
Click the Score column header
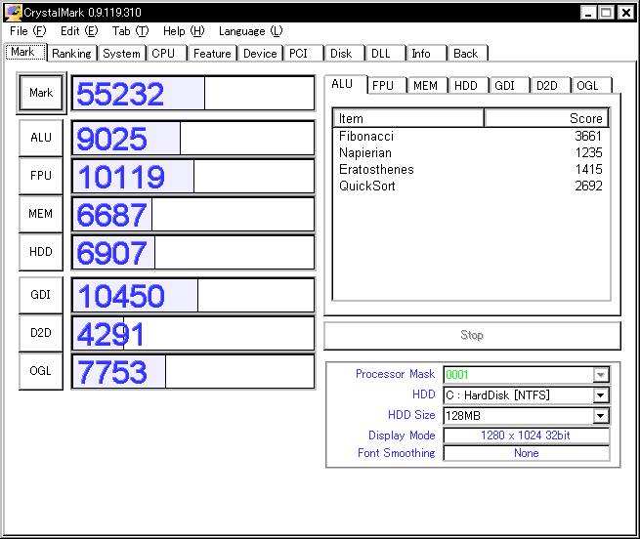coord(547,118)
